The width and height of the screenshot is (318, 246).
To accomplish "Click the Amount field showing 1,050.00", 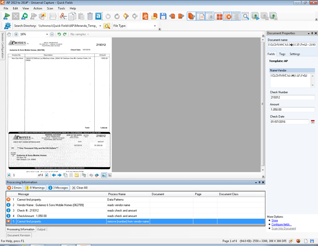I will click(292, 110).
